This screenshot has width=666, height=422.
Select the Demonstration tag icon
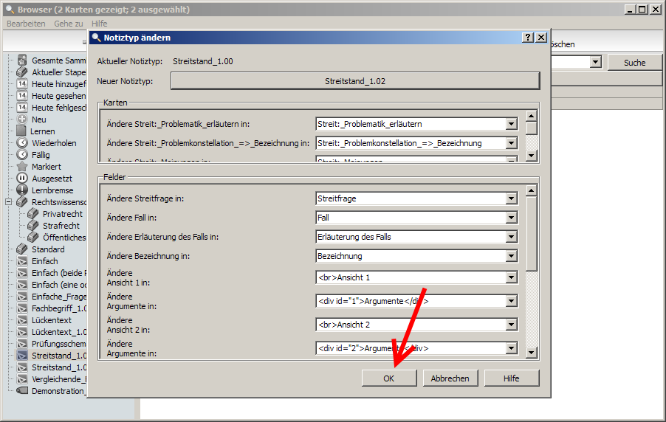pyautogui.click(x=22, y=391)
